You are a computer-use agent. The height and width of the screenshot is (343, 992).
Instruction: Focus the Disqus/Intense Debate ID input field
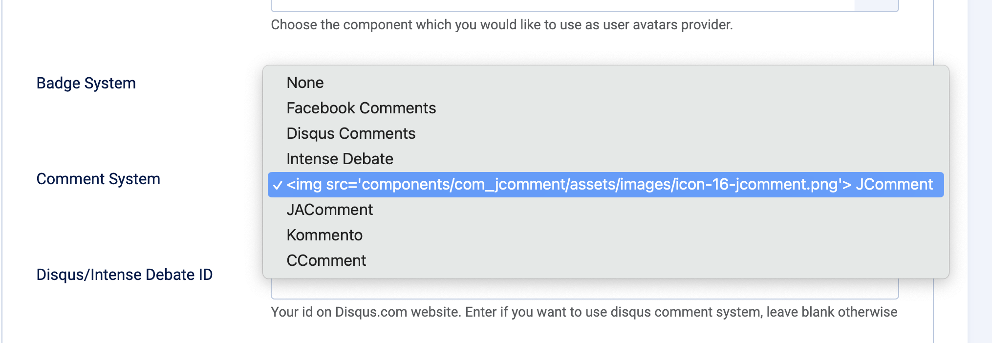(x=584, y=289)
